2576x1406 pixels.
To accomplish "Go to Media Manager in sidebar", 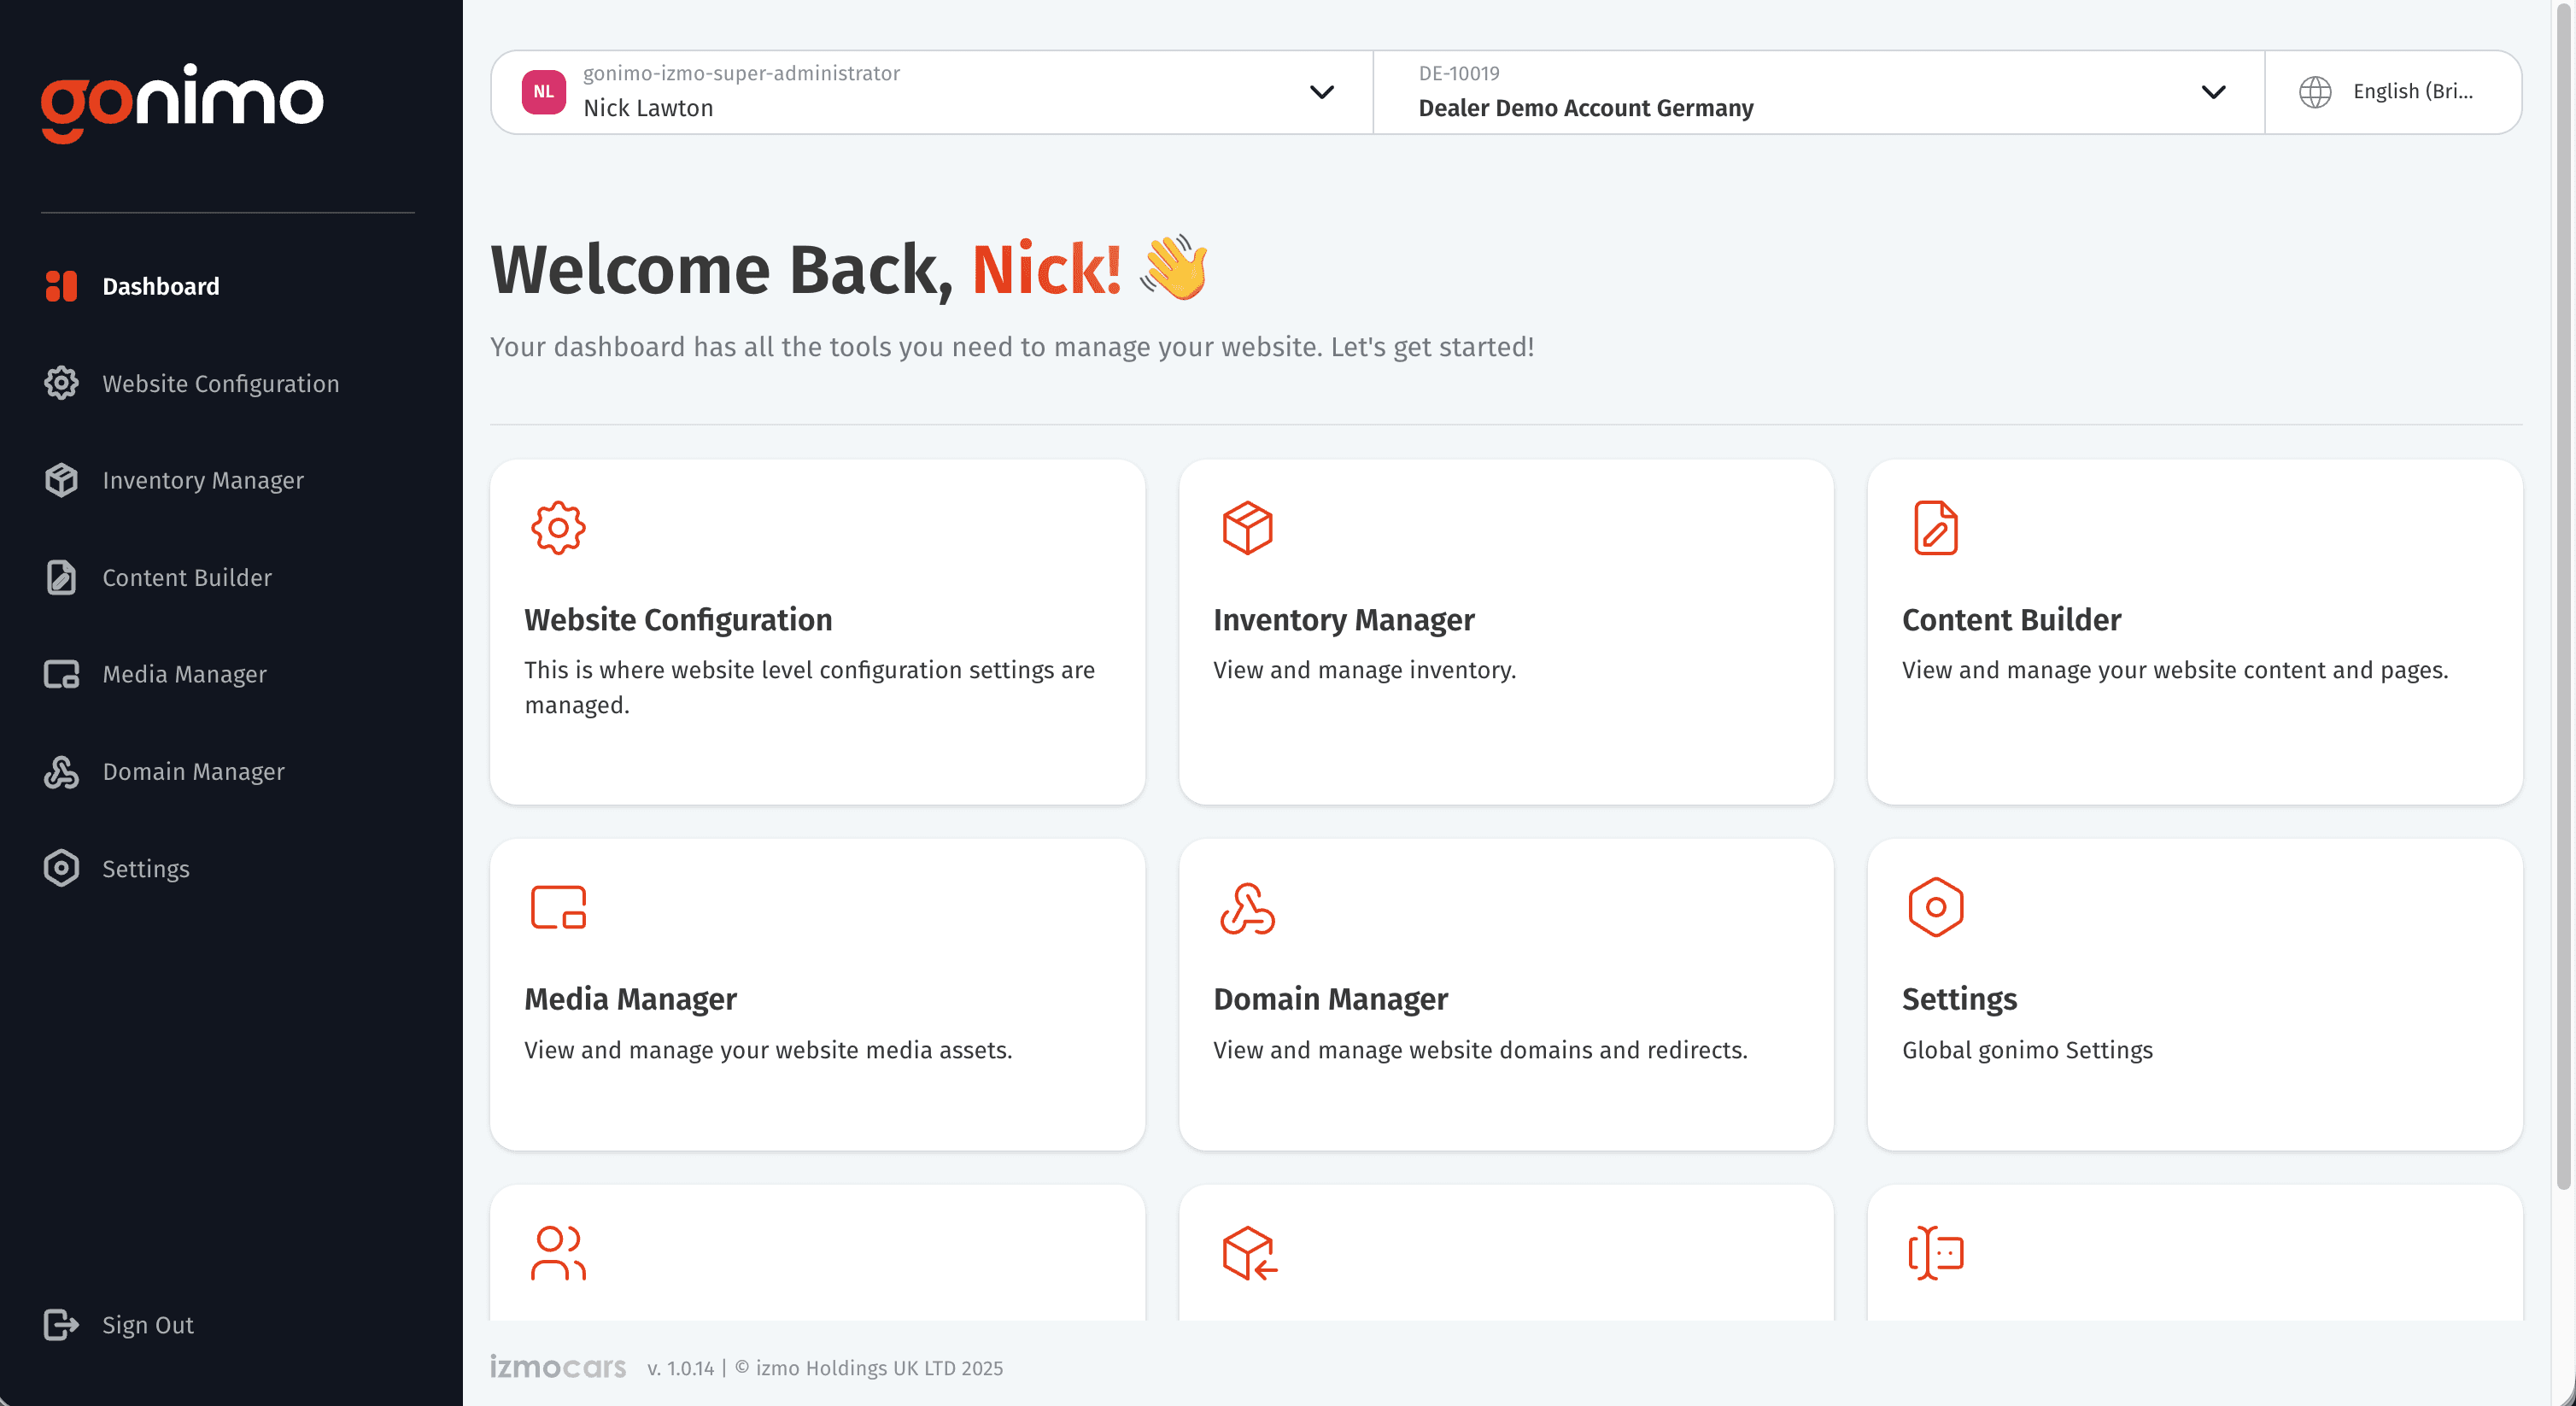I will coord(184,674).
